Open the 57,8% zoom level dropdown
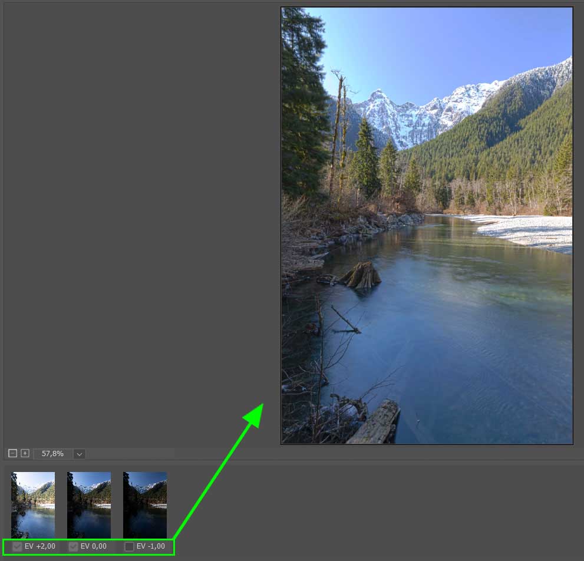 [80, 454]
